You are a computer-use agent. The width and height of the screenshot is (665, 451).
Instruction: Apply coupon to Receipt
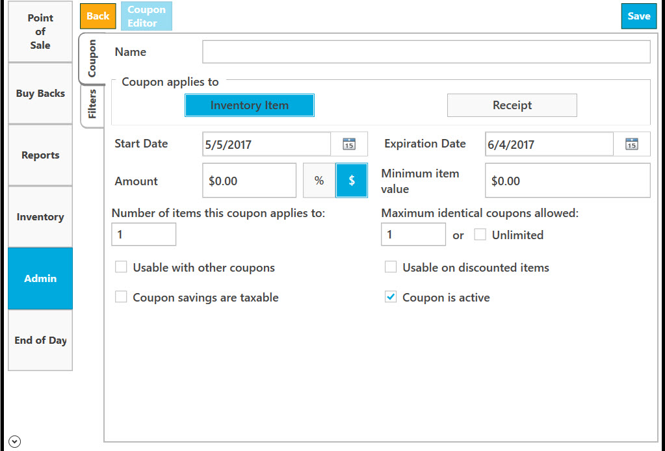coord(512,105)
